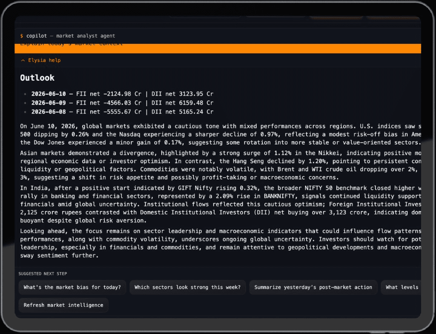Click the orange highlighted prompt bar
The image size is (436, 334).
[x=218, y=48]
